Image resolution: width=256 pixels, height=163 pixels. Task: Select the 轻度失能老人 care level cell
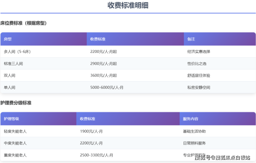click(15, 131)
